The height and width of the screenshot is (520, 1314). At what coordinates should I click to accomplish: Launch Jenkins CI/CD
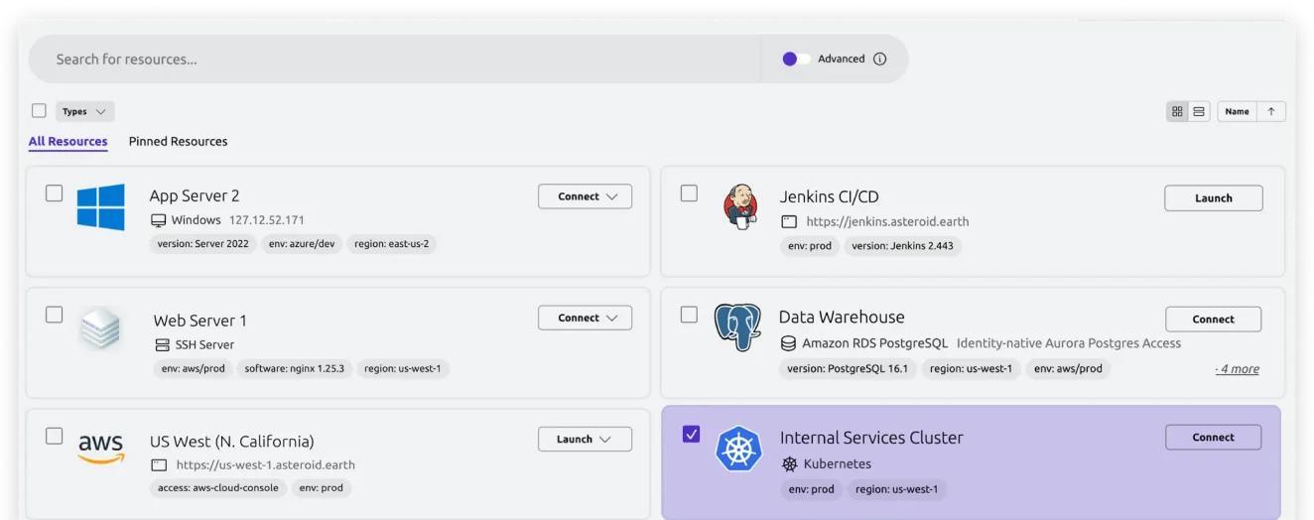click(x=1213, y=198)
